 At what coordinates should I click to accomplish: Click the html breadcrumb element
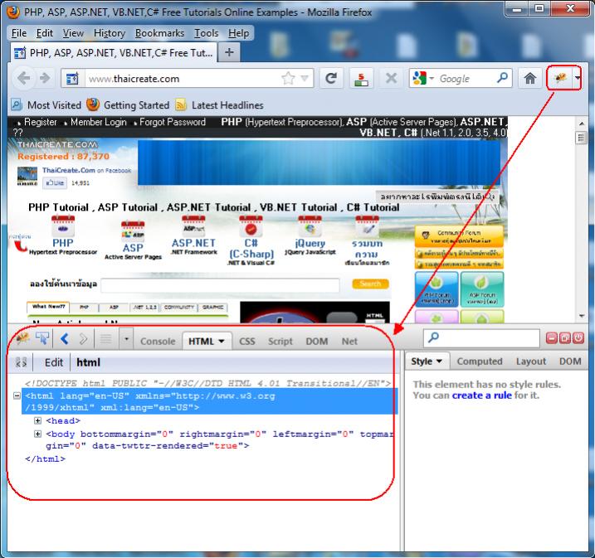coord(88,362)
